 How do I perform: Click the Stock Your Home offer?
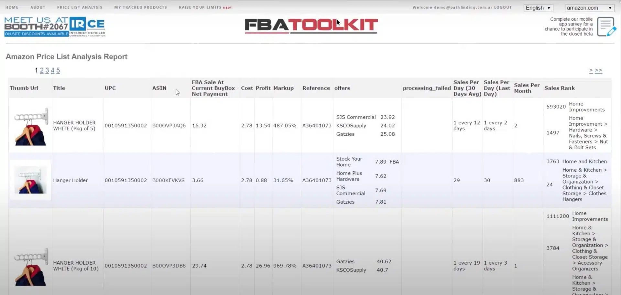349,162
